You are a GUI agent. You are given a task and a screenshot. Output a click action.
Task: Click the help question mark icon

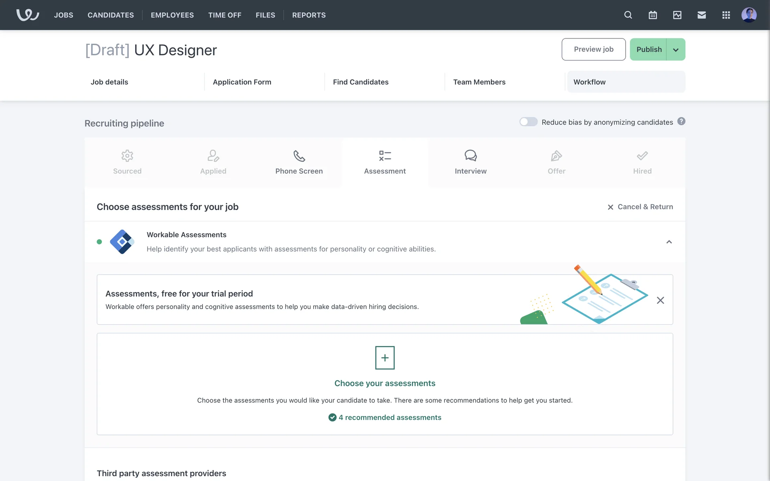[x=681, y=121]
